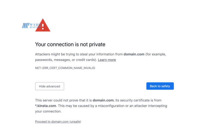Click the "Your connection is not private" heading

(70, 44)
